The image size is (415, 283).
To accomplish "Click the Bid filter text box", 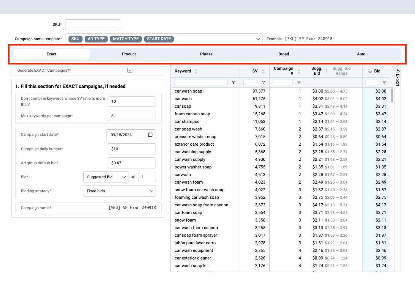I will (372, 82).
